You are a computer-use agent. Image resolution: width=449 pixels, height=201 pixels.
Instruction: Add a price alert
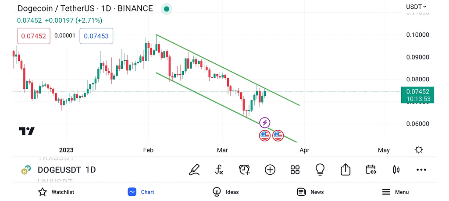tap(244, 170)
